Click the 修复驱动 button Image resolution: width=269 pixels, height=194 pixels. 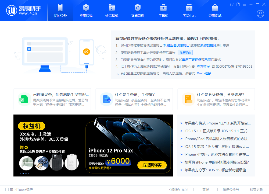tap(185, 53)
